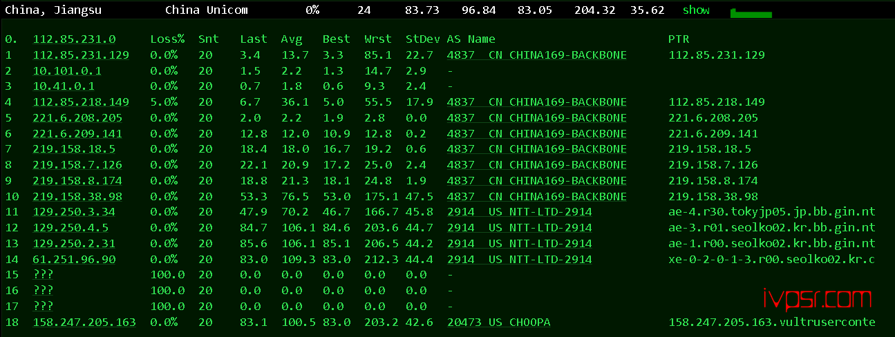Click the 'AS Name' column header
Viewport: 895px width, 337px height.
tap(471, 39)
